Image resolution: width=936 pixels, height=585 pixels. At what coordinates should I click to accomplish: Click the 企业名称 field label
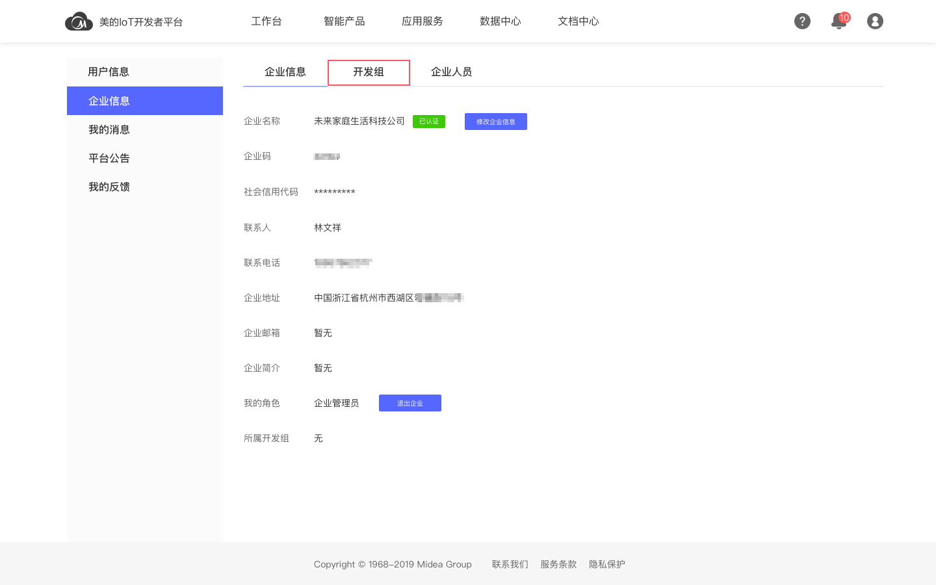pyautogui.click(x=262, y=121)
